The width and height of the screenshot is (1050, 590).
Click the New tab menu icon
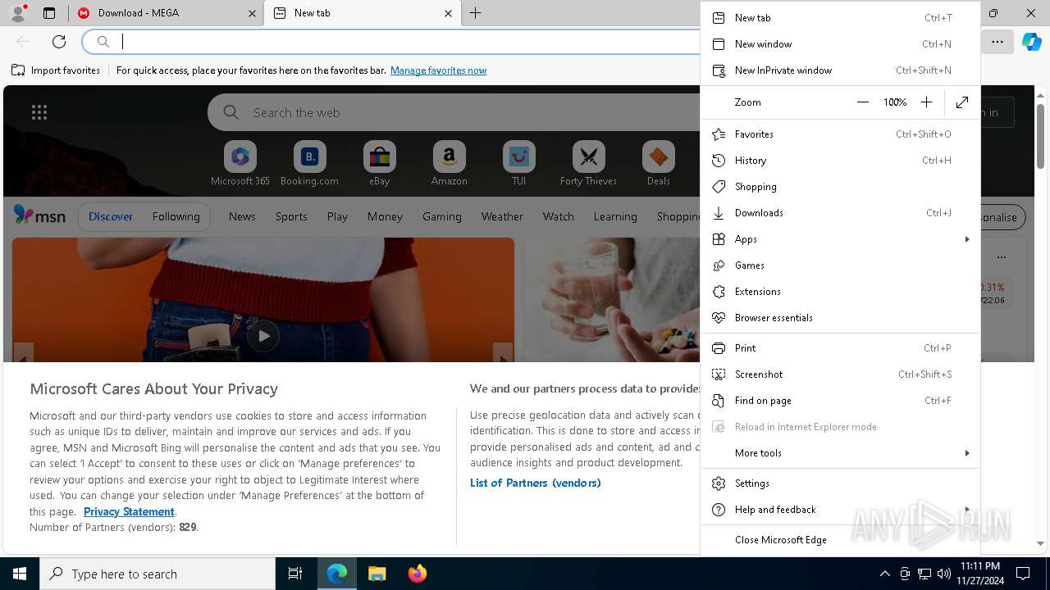719,18
